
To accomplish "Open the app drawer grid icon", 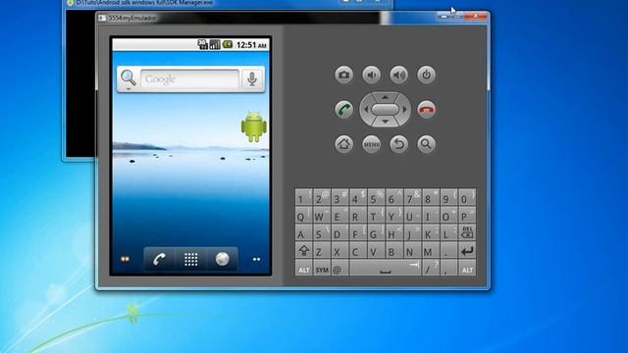I will (x=190, y=259).
